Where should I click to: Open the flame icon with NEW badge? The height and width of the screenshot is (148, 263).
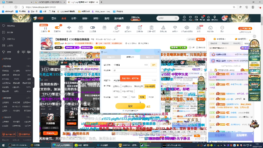[x=116, y=28]
